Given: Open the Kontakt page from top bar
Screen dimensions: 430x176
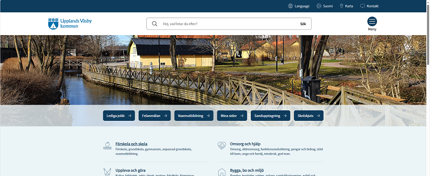Looking at the screenshot, I should click(369, 6).
